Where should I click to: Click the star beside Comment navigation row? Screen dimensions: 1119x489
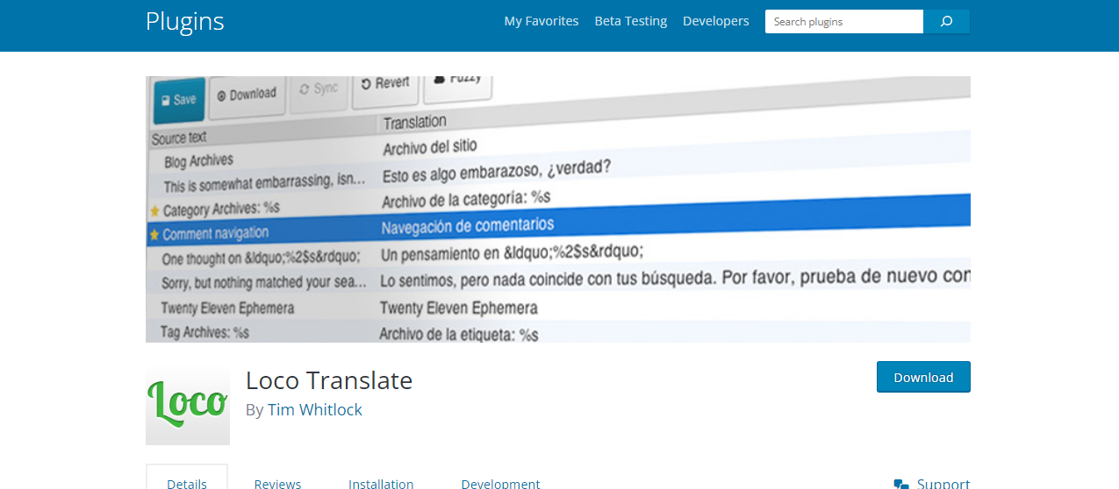pyautogui.click(x=154, y=235)
